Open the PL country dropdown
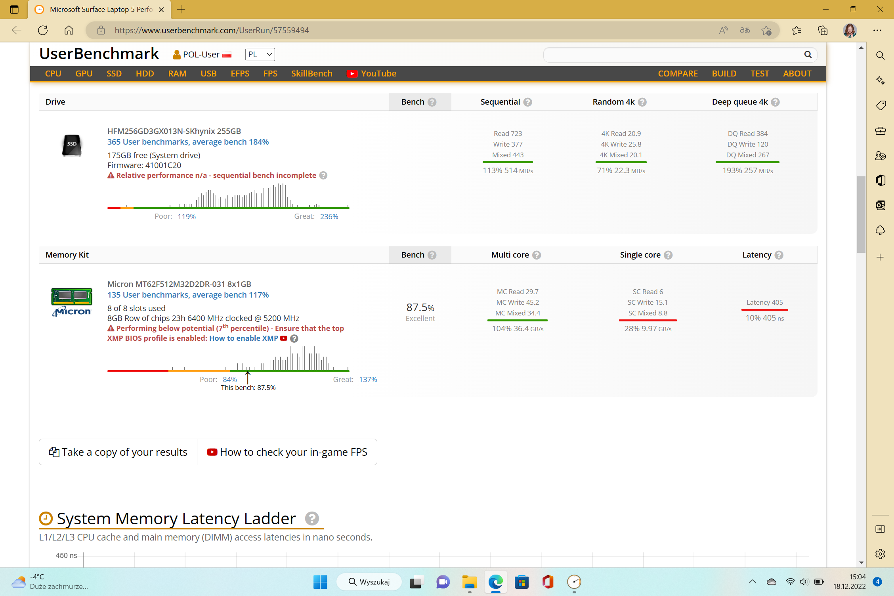Image resolution: width=894 pixels, height=596 pixels. coord(260,55)
